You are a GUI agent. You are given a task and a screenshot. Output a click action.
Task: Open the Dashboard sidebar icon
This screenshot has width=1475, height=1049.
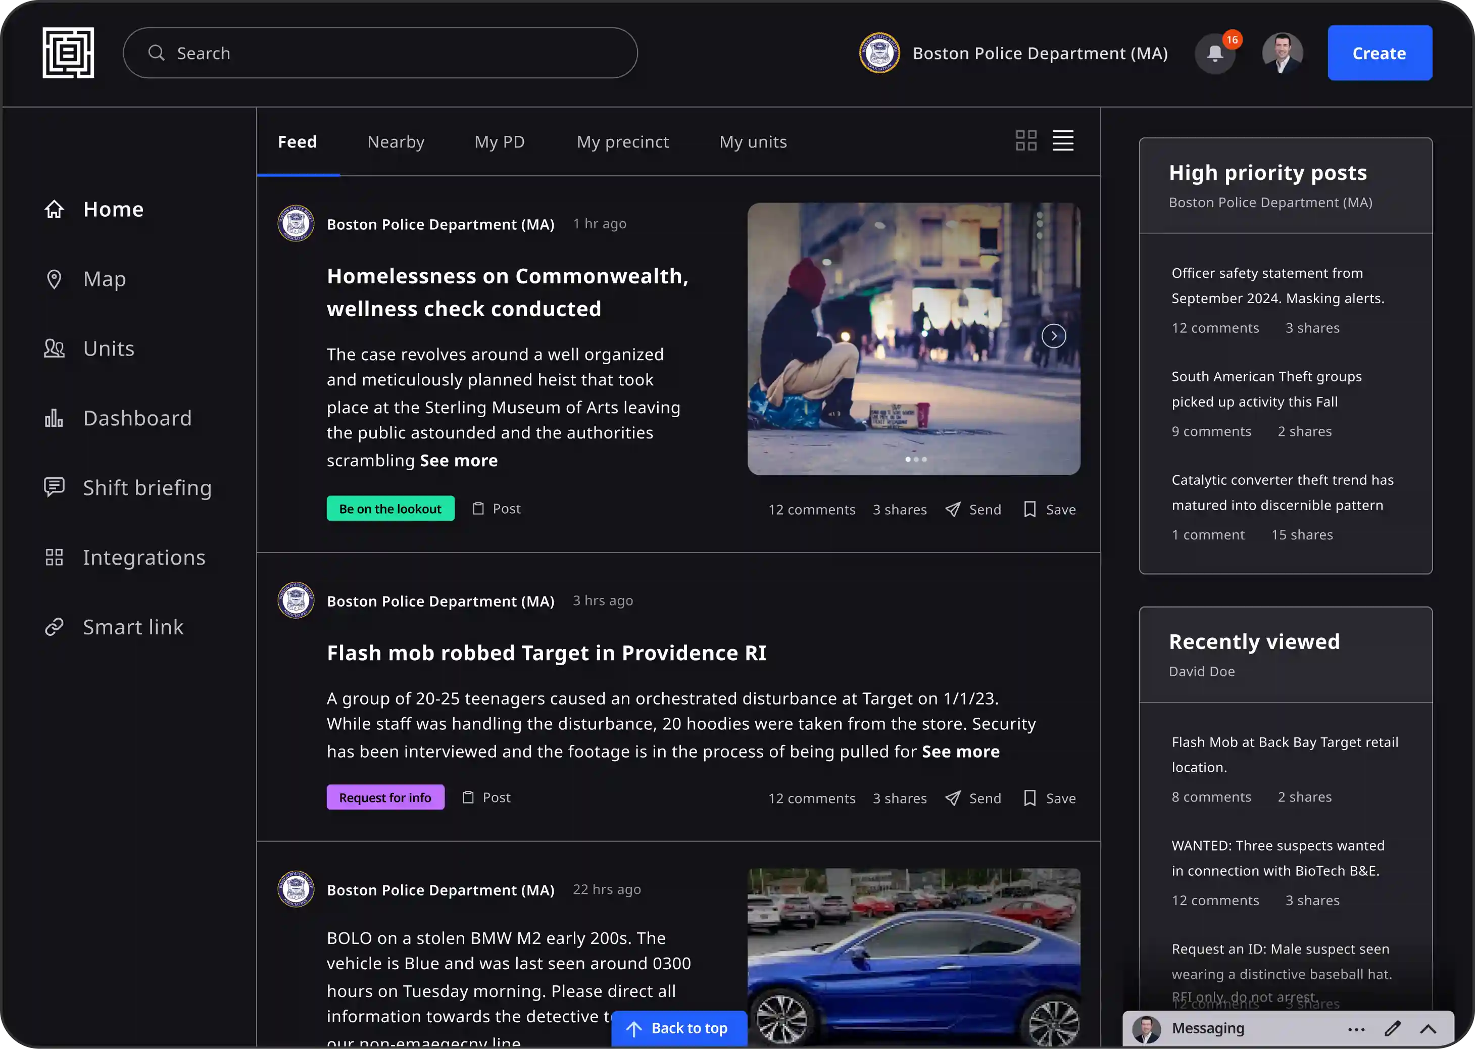[x=137, y=418]
